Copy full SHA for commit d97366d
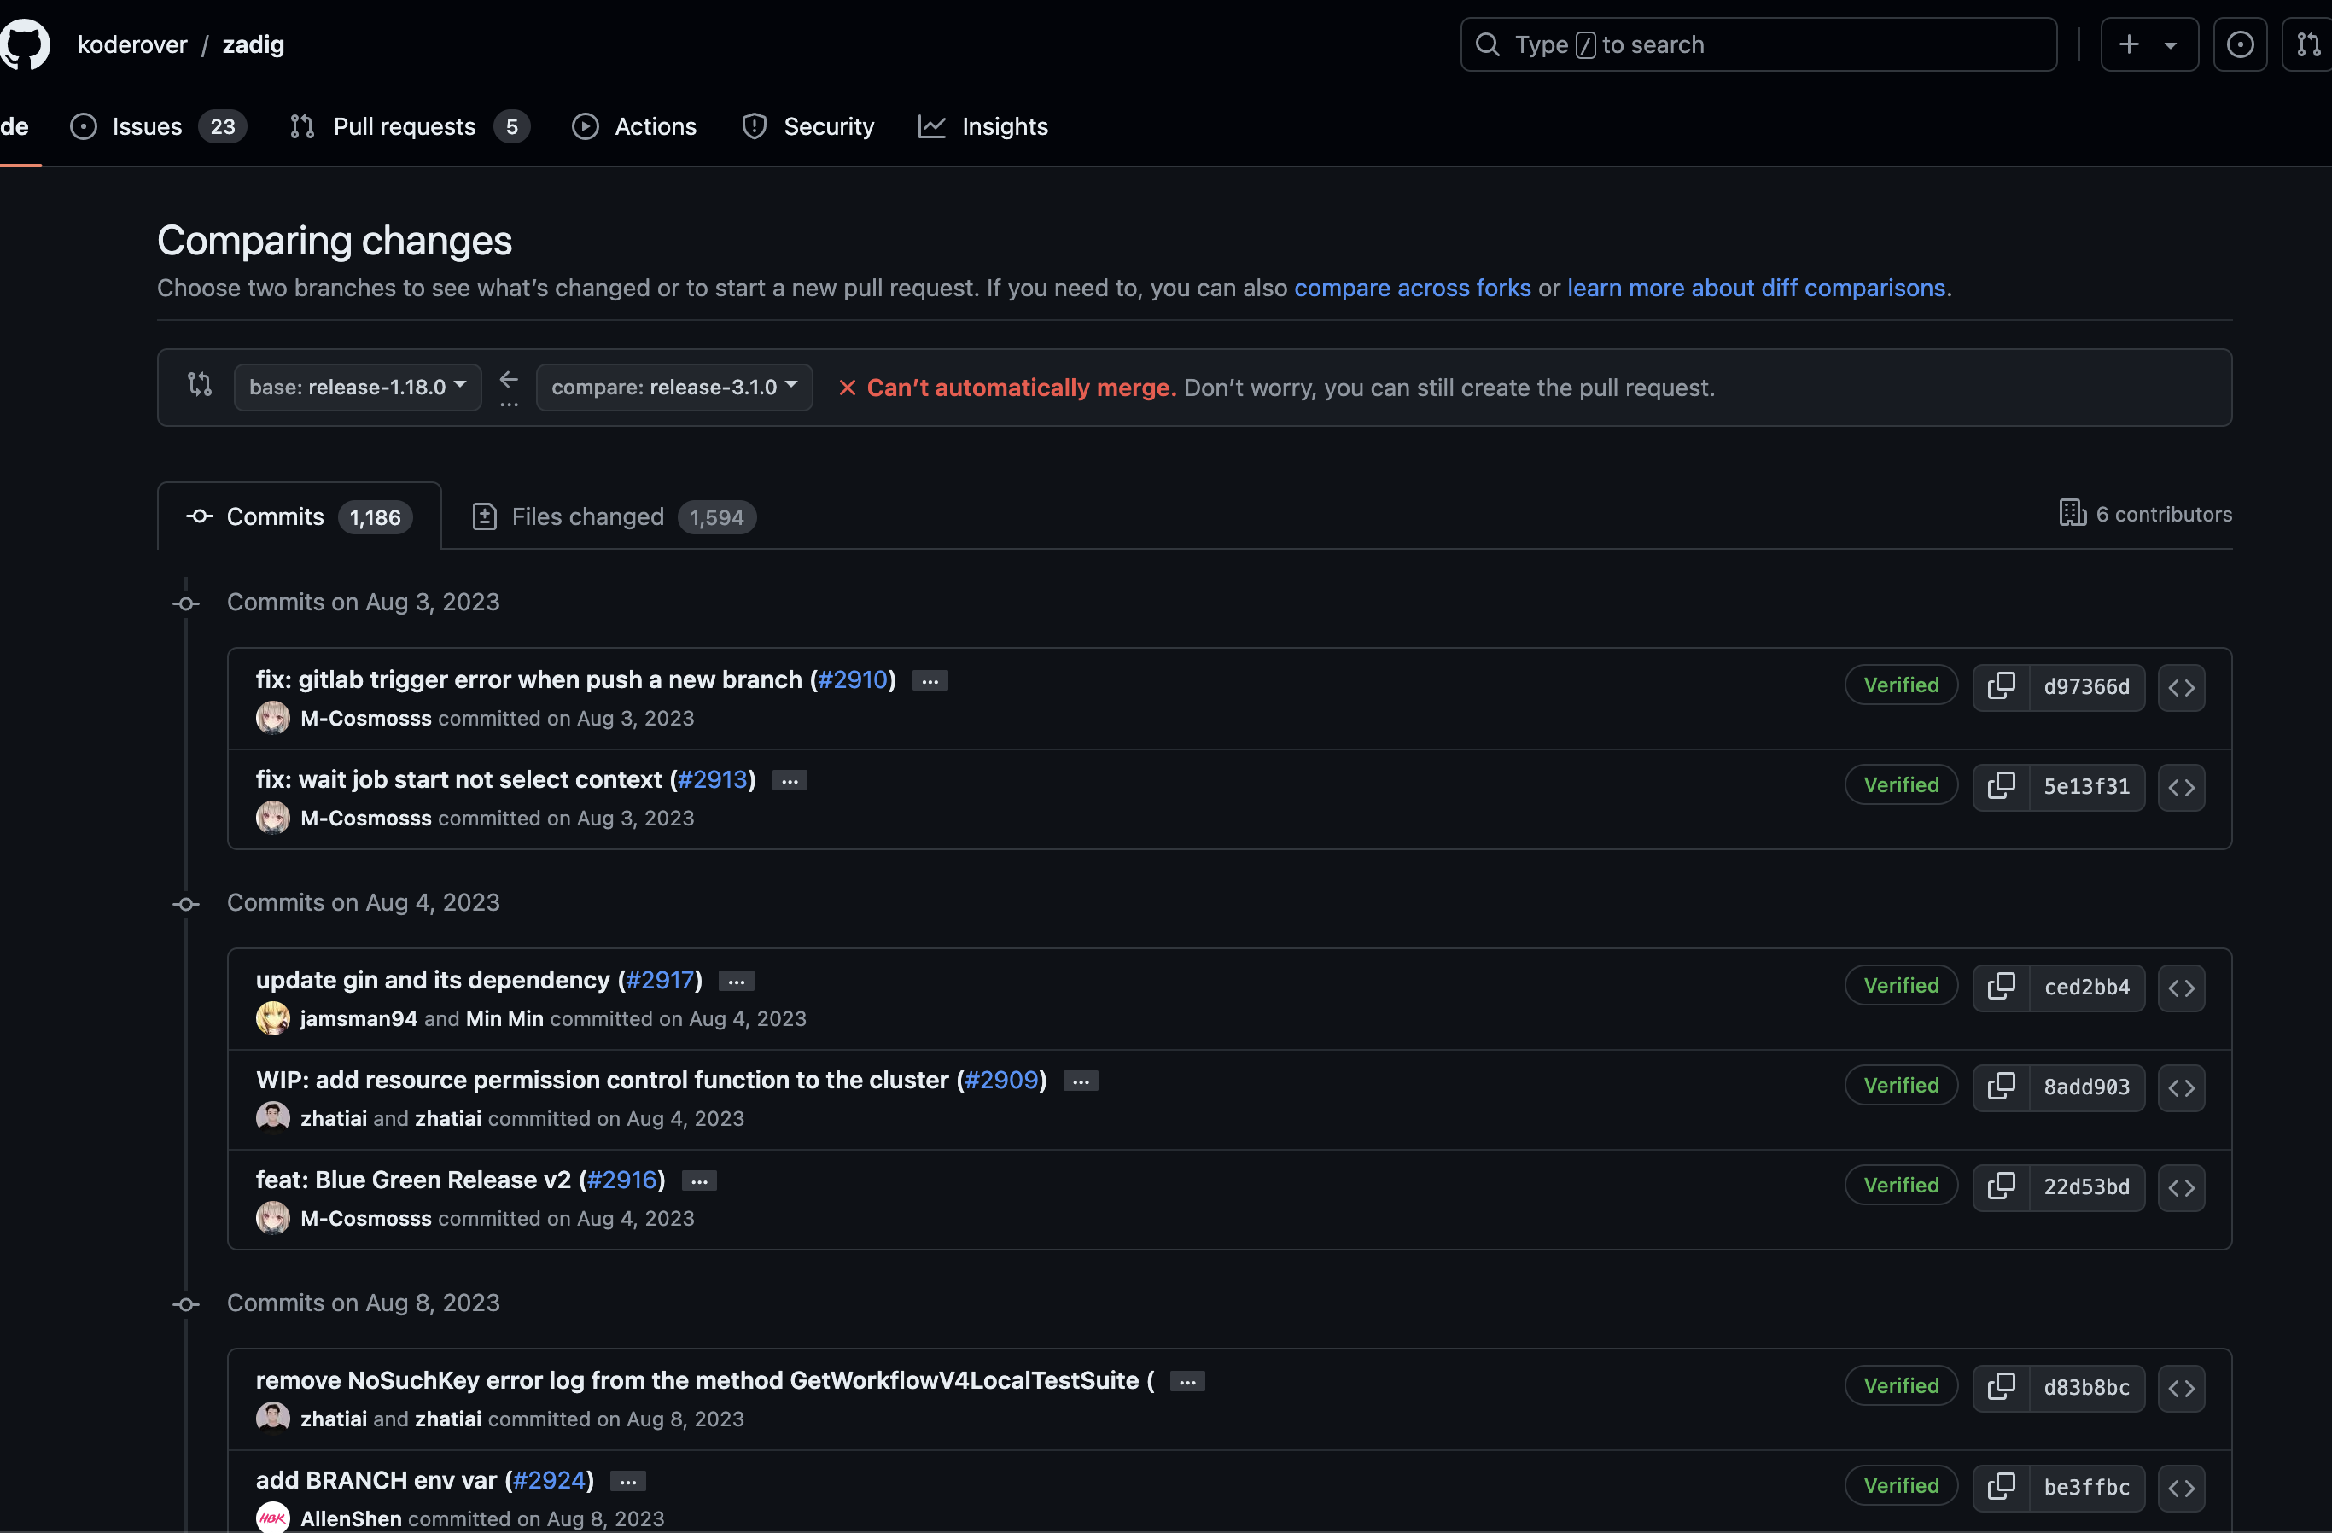Screen dimensions: 2332x1533 pos(2001,685)
